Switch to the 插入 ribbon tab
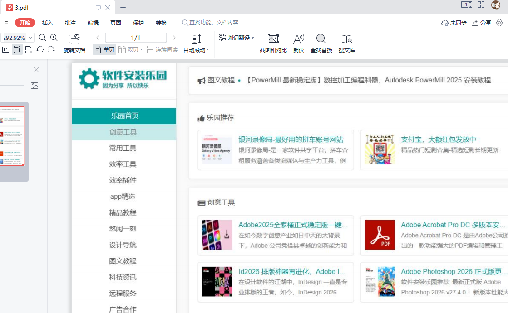Image resolution: width=508 pixels, height=313 pixels. [x=48, y=23]
